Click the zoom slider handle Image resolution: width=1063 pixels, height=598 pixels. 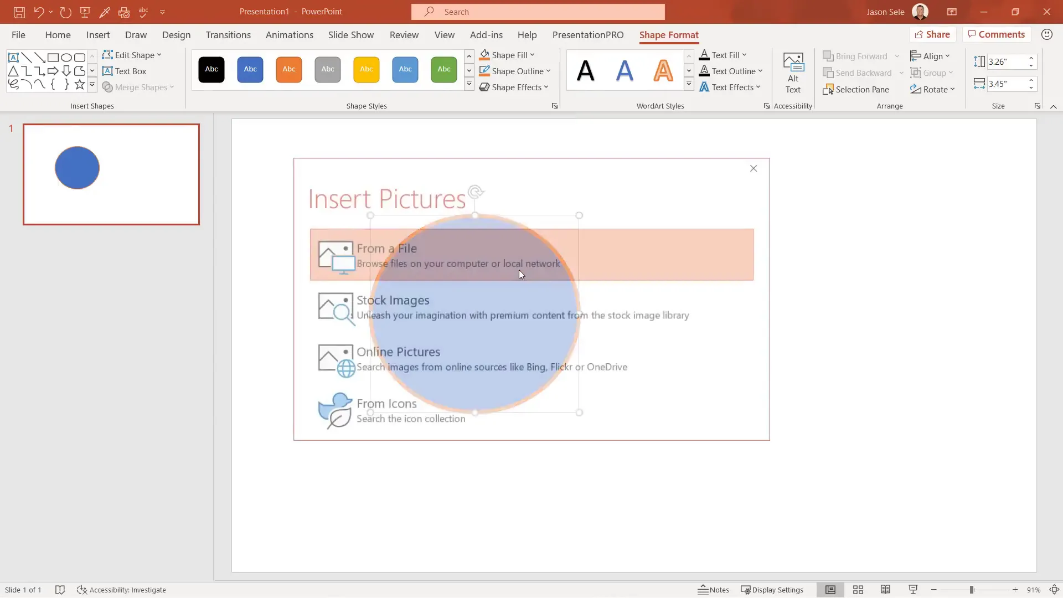click(972, 590)
